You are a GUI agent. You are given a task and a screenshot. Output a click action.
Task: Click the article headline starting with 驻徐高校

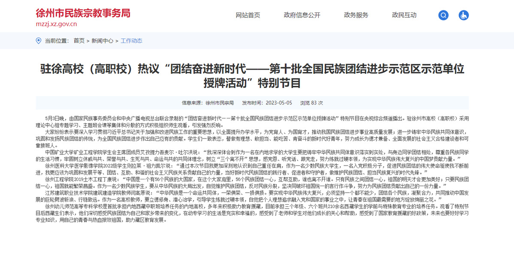pos(252,75)
